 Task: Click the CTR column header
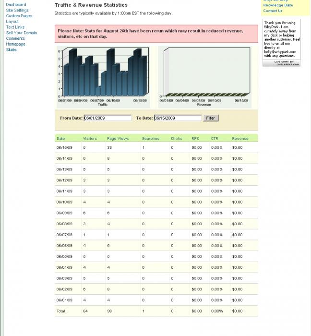point(215,138)
